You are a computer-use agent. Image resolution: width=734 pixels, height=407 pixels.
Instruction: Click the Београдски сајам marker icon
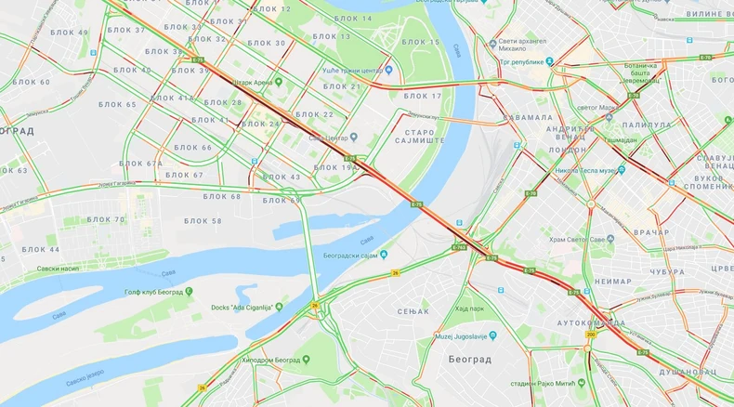(384, 255)
